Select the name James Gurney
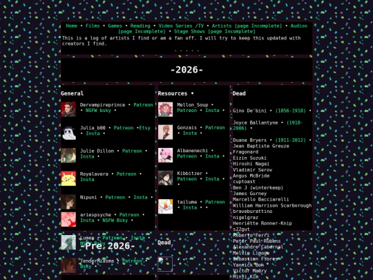The height and width of the screenshot is (280, 373). coord(250,194)
